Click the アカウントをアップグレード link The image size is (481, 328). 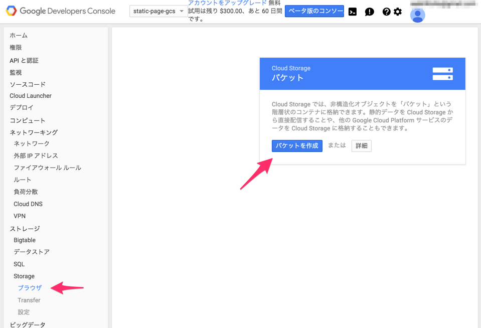click(x=227, y=3)
